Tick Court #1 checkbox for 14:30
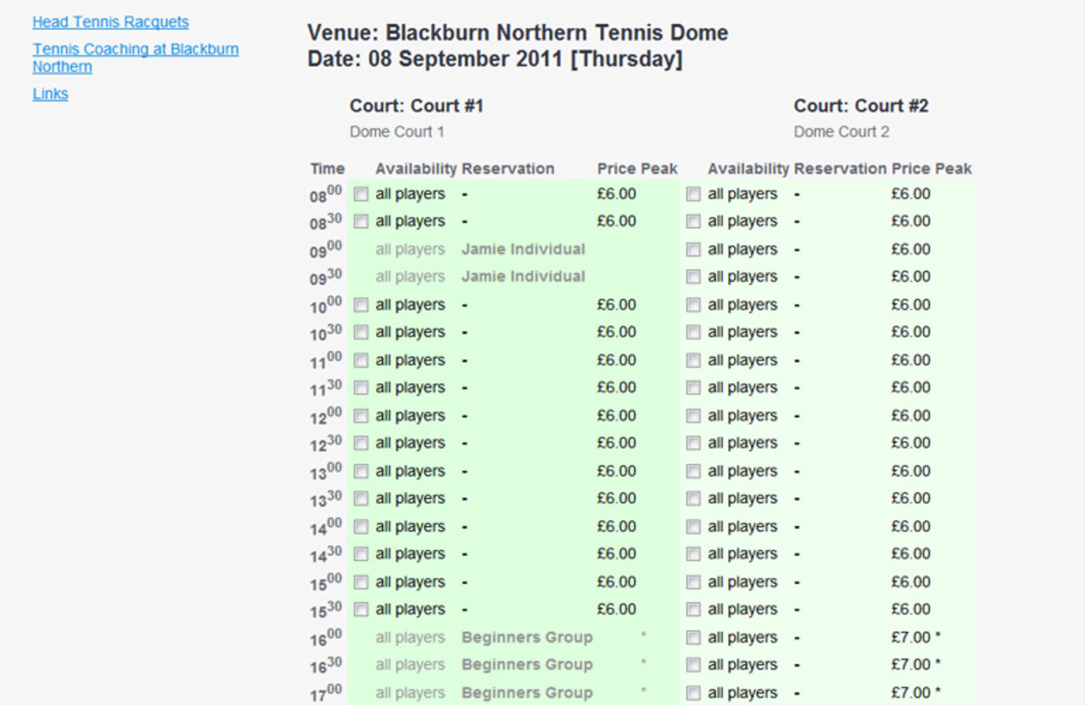The height and width of the screenshot is (705, 1085). tap(361, 555)
